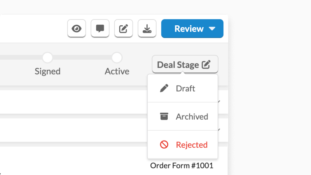311x175 pixels.
Task: Open the comments speech bubble icon
Action: (100, 28)
